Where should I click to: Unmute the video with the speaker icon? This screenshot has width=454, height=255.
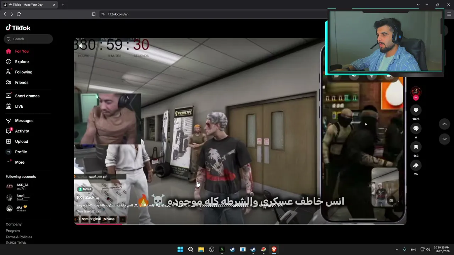tap(81, 45)
